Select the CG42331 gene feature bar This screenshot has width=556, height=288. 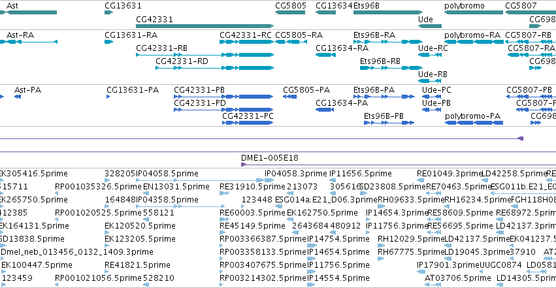point(205,26)
